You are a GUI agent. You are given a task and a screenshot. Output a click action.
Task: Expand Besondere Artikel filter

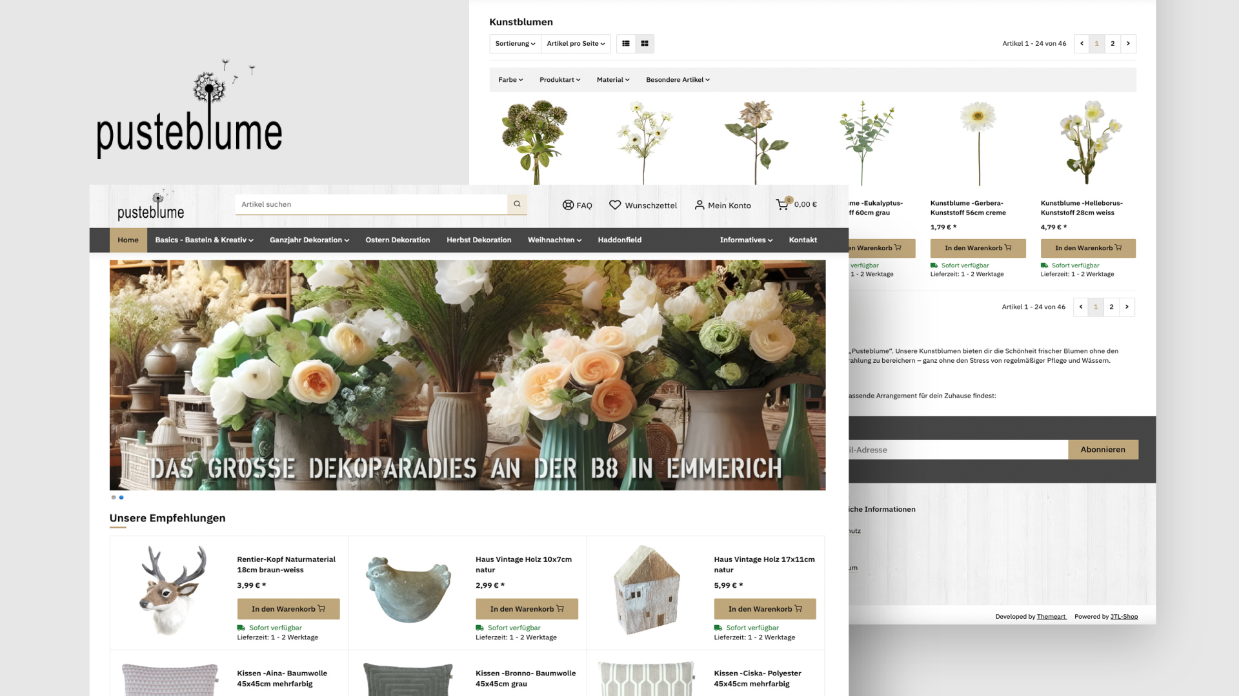(678, 80)
